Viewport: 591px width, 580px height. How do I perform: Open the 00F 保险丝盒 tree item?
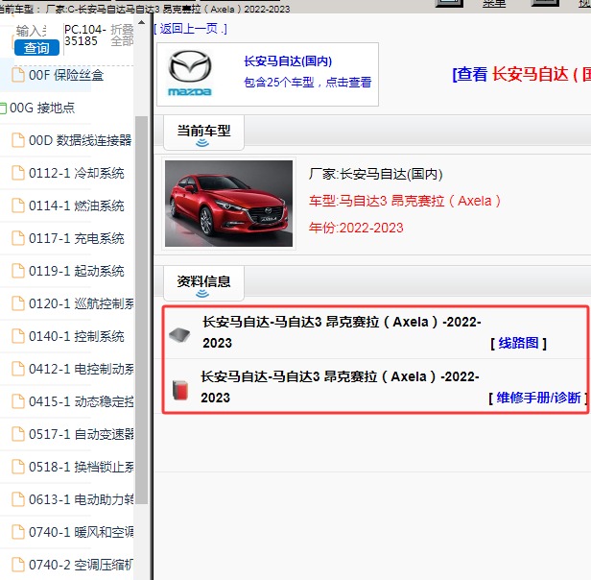tap(66, 75)
